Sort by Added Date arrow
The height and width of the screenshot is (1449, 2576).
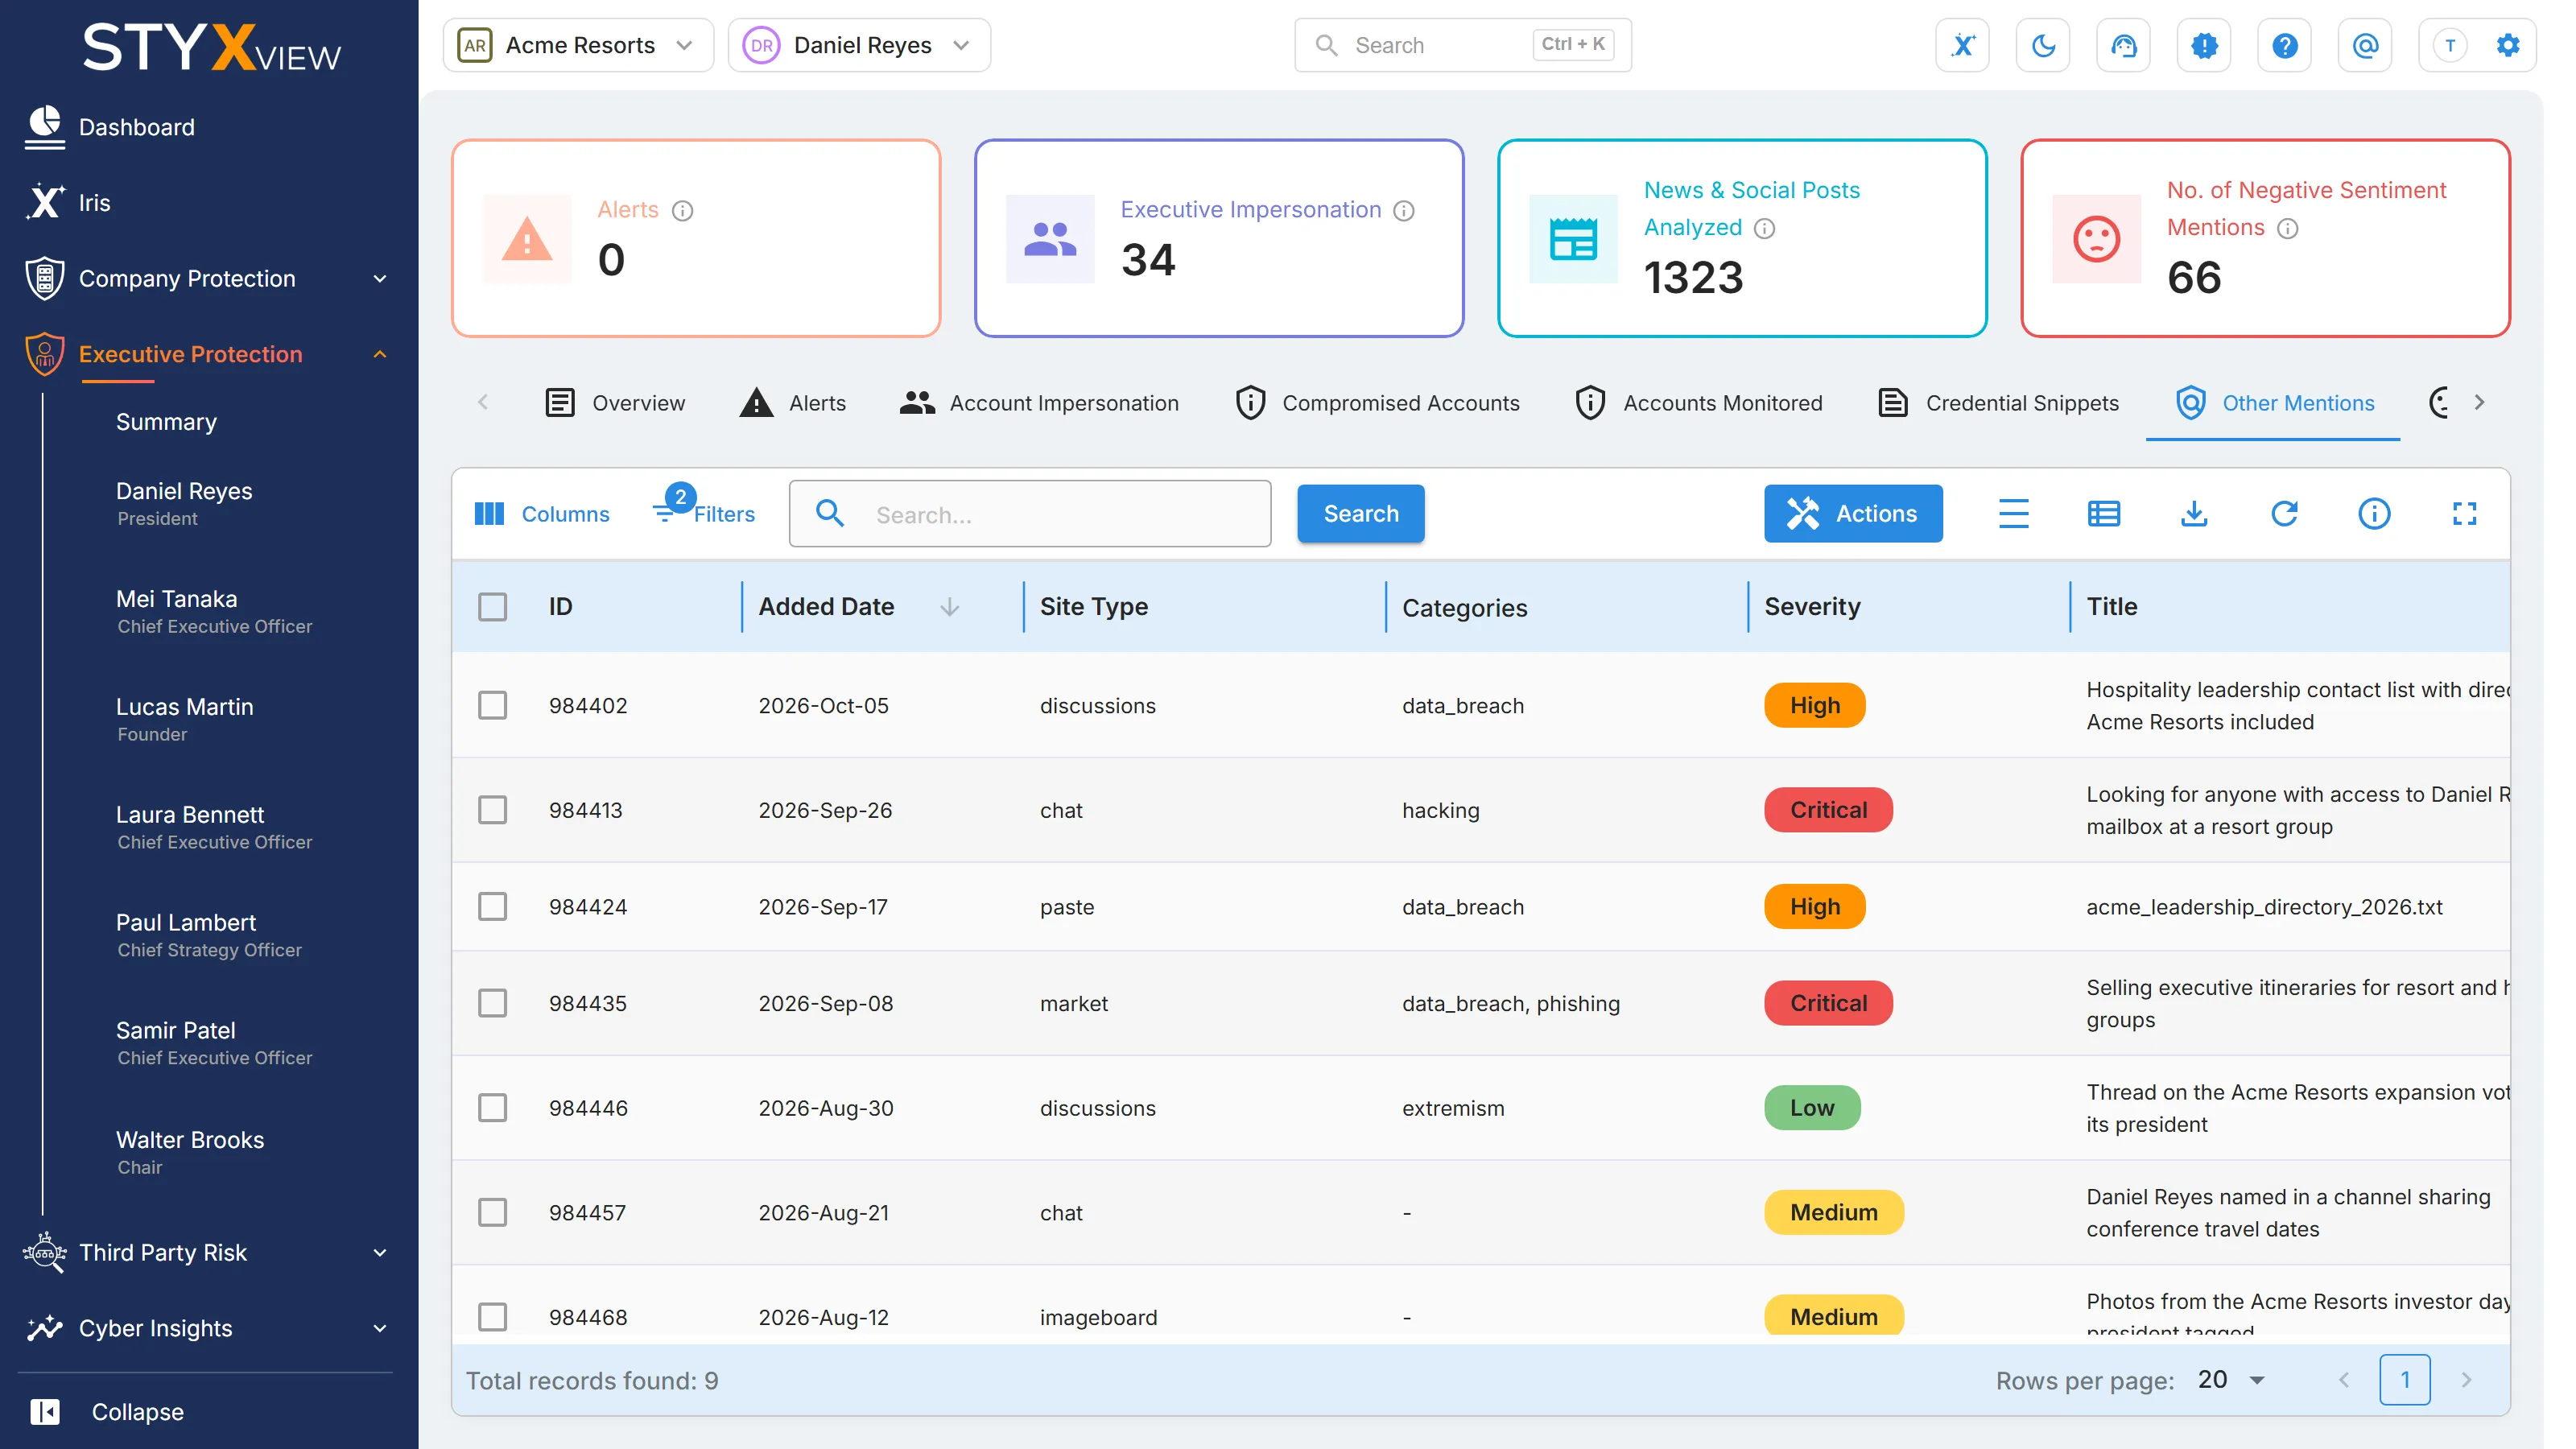950,607
